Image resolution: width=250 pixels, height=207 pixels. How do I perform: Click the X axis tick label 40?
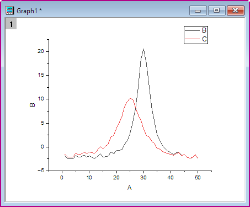[171, 178]
